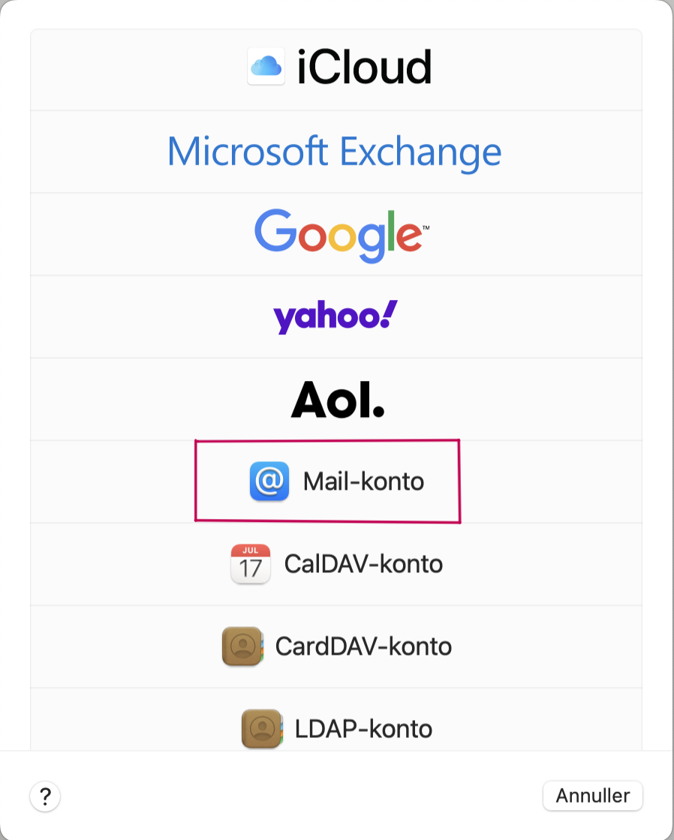The image size is (674, 840).
Task: Click the contacts icon beside CardDAV-konto
Action: point(242,646)
